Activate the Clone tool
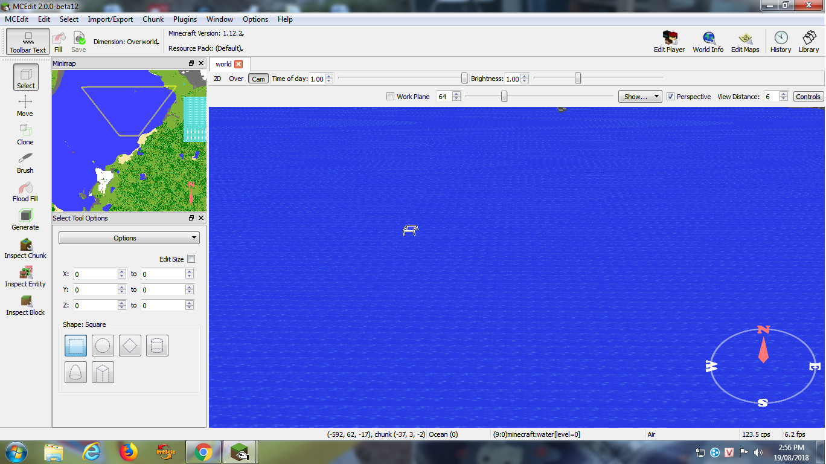 click(25, 134)
